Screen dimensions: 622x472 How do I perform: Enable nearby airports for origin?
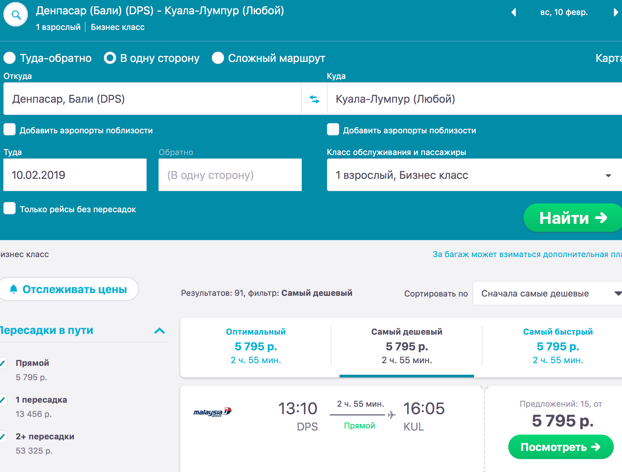click(x=10, y=130)
